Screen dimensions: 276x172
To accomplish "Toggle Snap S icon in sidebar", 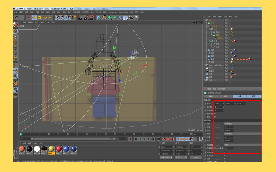I will 16,76.
